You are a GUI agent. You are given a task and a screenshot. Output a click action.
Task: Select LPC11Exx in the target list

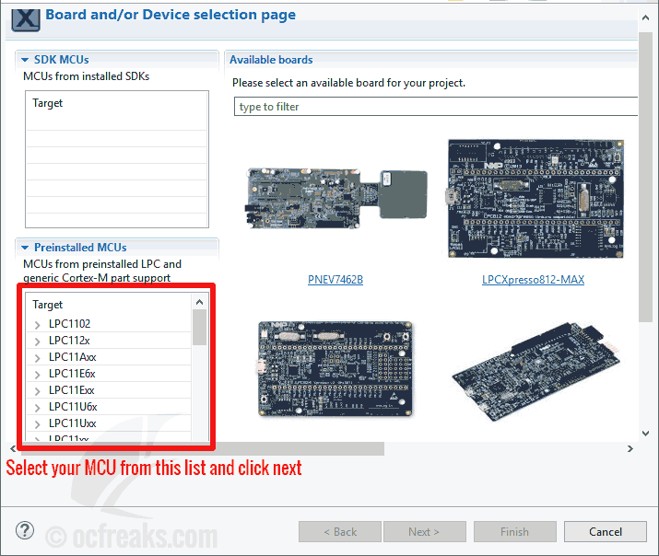point(72,390)
